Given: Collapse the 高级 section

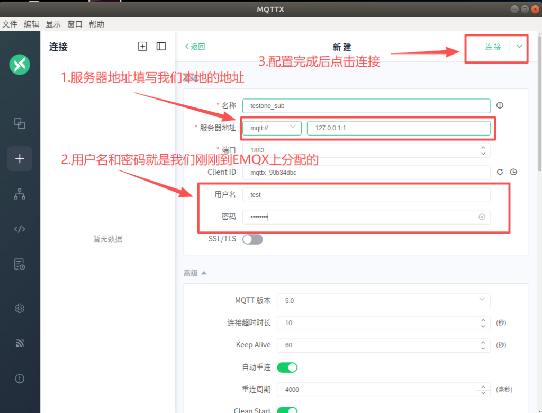Looking at the screenshot, I should 195,273.
